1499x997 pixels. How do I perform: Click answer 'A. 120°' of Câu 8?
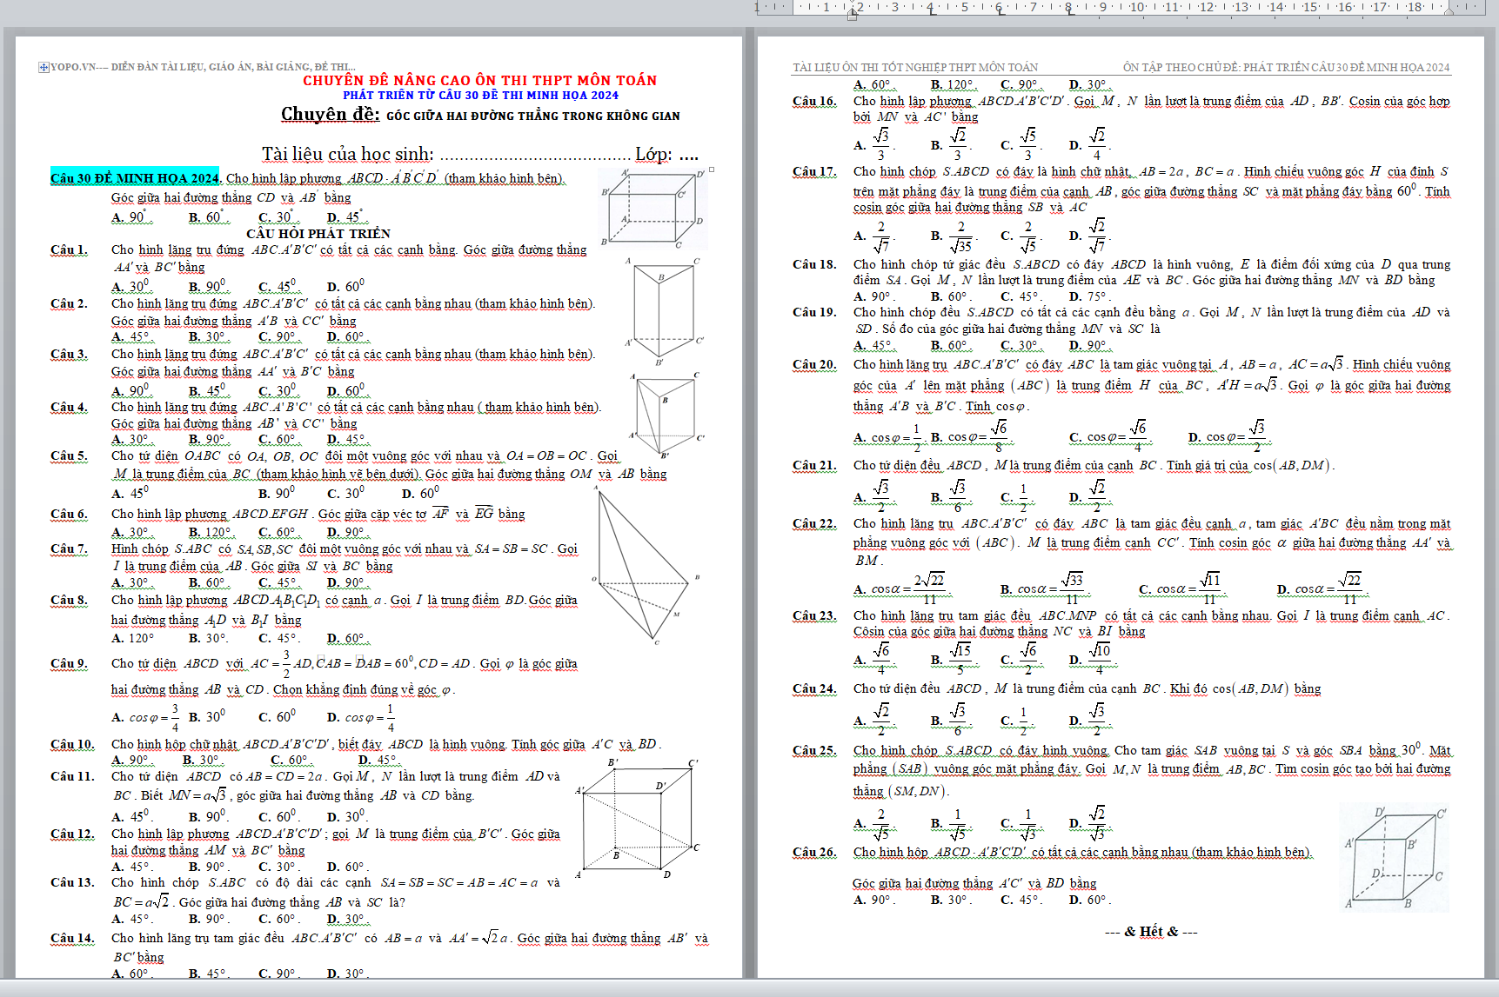133,638
